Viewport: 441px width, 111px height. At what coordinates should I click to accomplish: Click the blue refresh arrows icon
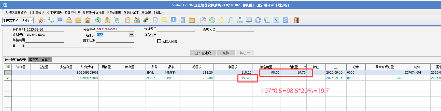pos(258,20)
